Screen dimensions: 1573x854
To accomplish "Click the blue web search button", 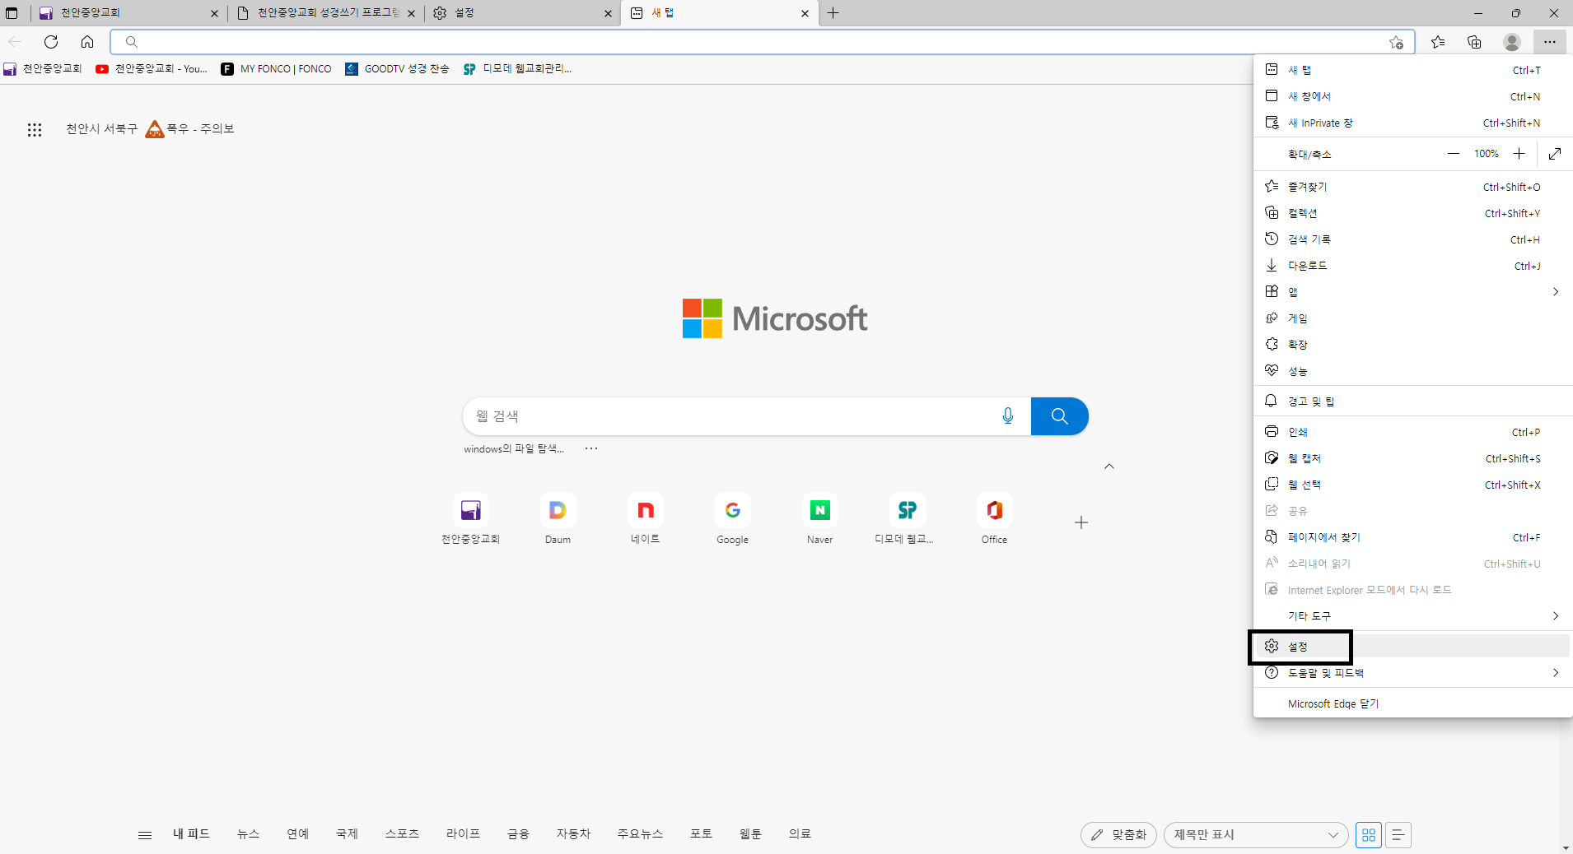I will (x=1059, y=416).
